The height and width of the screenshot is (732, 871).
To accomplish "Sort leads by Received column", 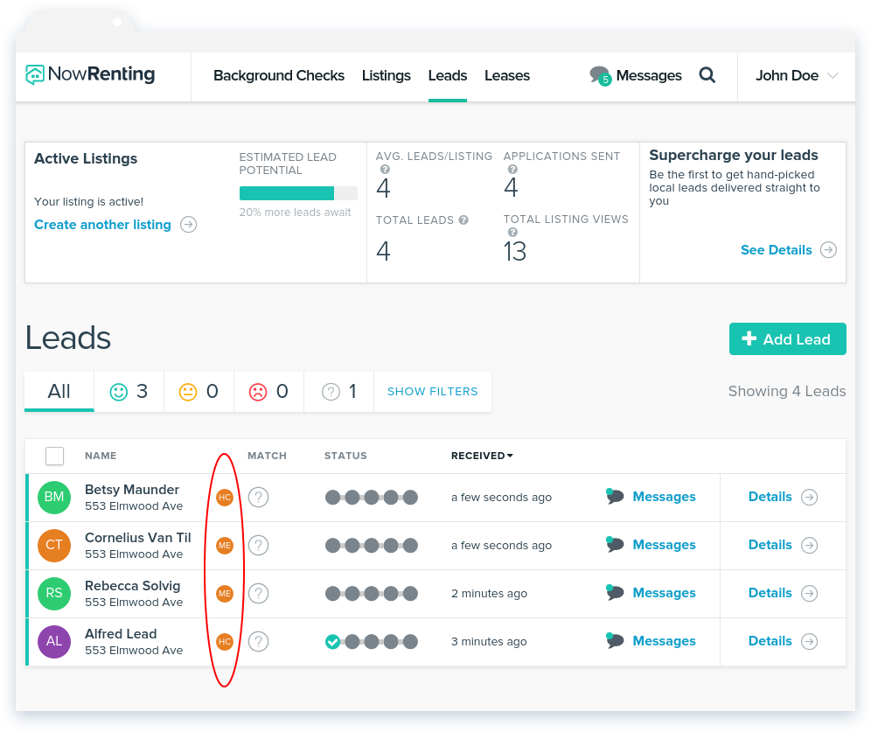I will (x=482, y=456).
